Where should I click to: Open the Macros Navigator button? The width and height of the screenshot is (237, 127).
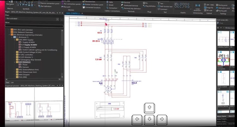tap(10, 3)
